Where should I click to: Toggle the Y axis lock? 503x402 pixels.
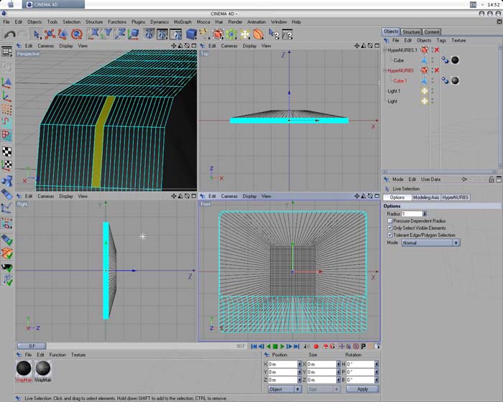click(107, 34)
